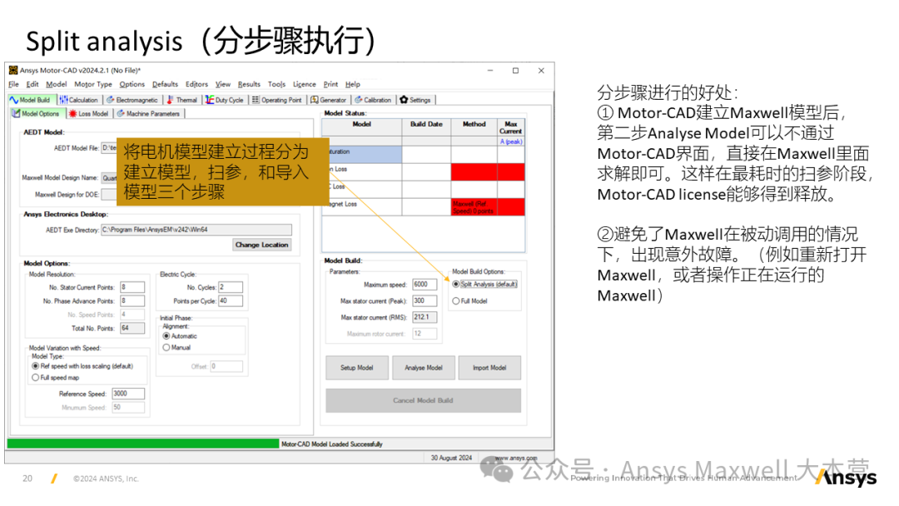
Task: Open the Defaults menu
Action: (x=165, y=84)
